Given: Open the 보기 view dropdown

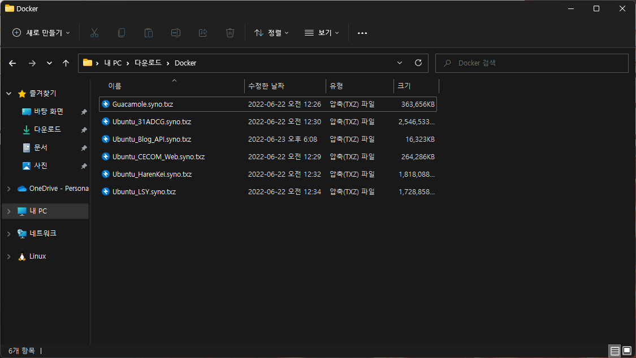Looking at the screenshot, I should pyautogui.click(x=322, y=33).
